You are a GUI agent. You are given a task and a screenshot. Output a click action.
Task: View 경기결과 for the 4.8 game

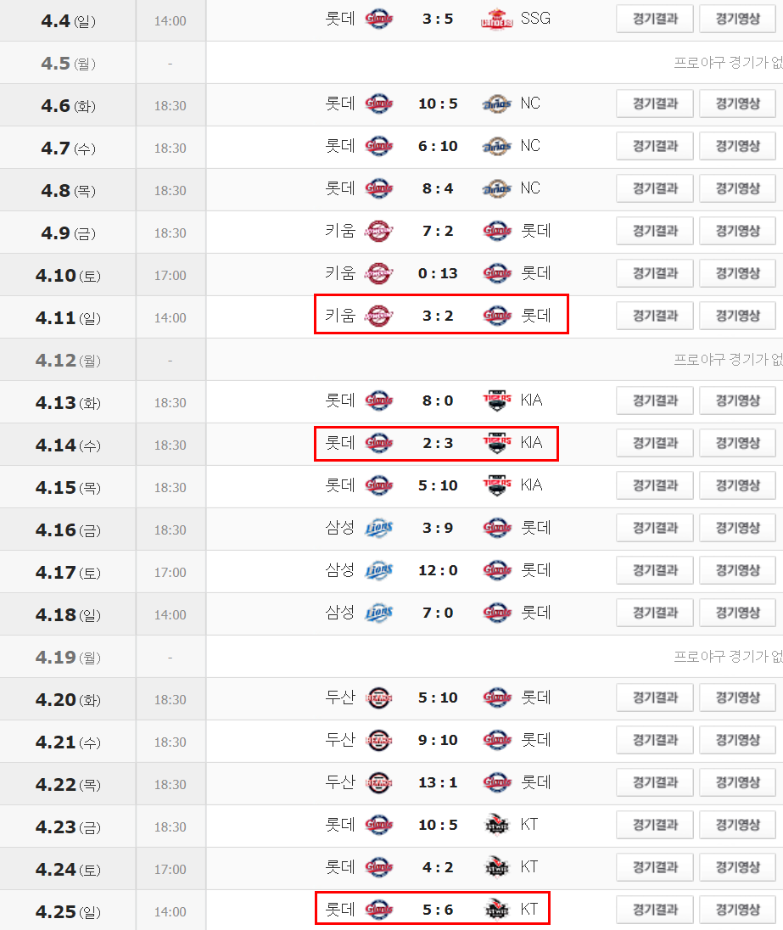tap(655, 188)
